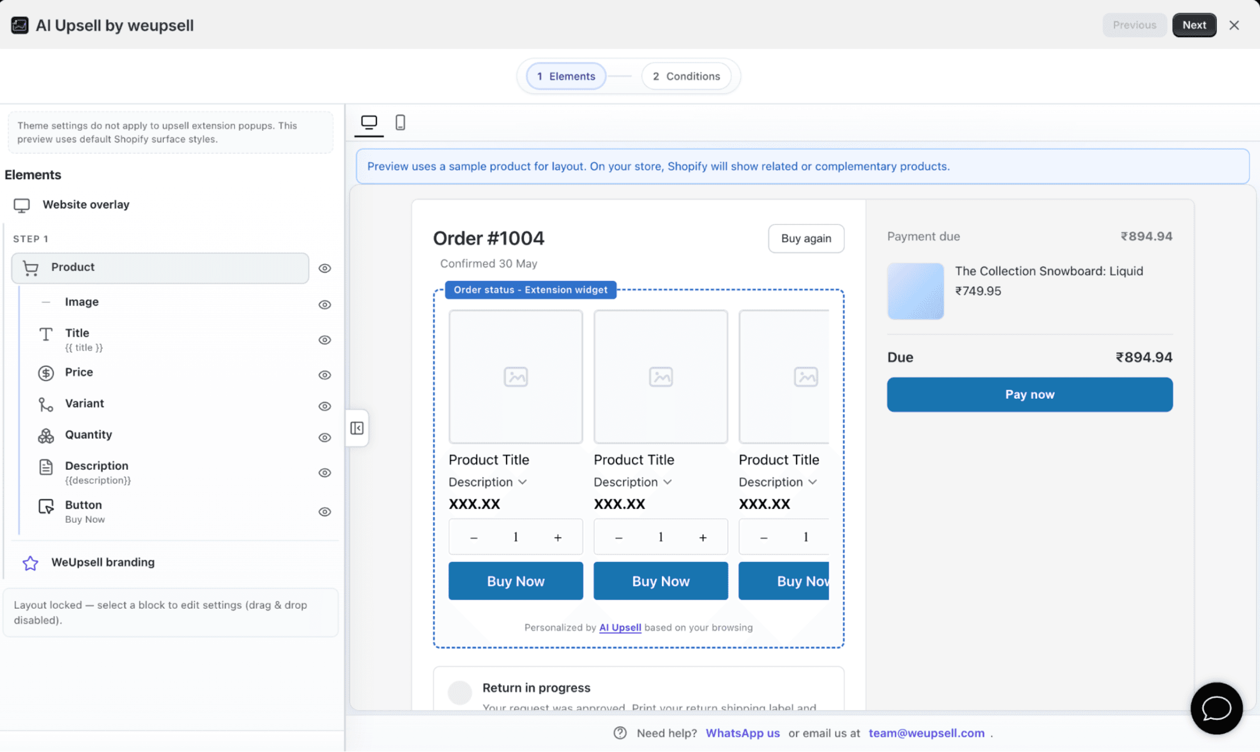Click the Next button
Viewport: 1260px width, 752px height.
1194,25
